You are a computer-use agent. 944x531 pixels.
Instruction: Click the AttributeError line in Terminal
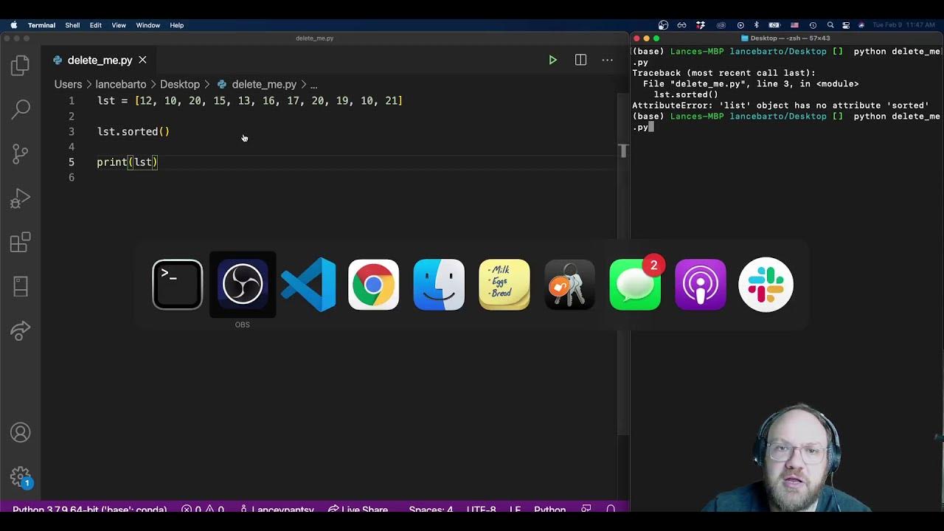[x=780, y=105]
